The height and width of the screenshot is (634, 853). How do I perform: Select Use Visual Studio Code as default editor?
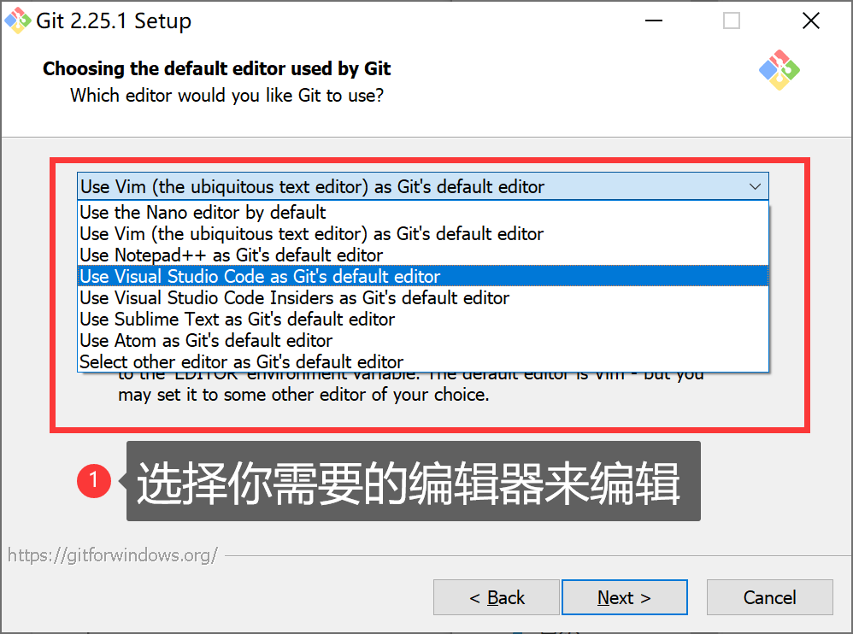point(423,276)
